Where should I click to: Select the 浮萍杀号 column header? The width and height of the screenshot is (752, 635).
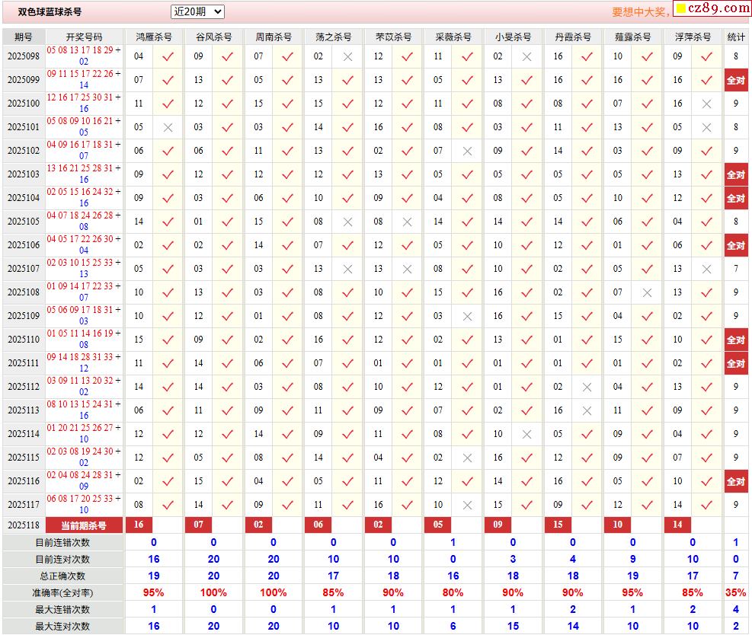(x=692, y=37)
